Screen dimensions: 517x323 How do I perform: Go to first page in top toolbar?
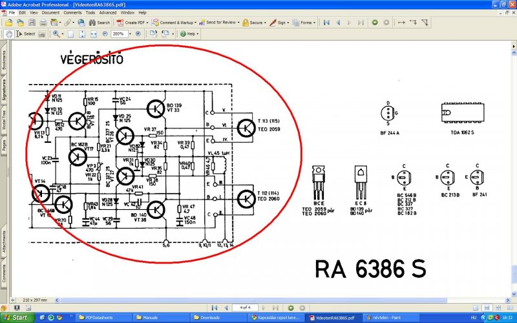(x=326, y=23)
